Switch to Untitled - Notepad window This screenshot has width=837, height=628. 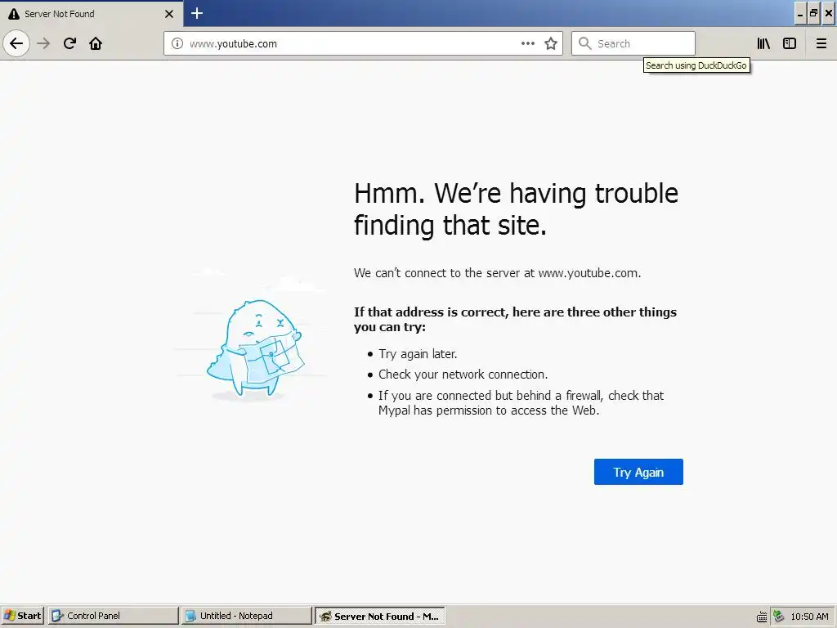point(246,616)
